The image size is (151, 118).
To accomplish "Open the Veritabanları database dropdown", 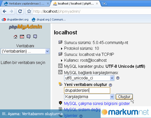I will [x=25, y=51].
